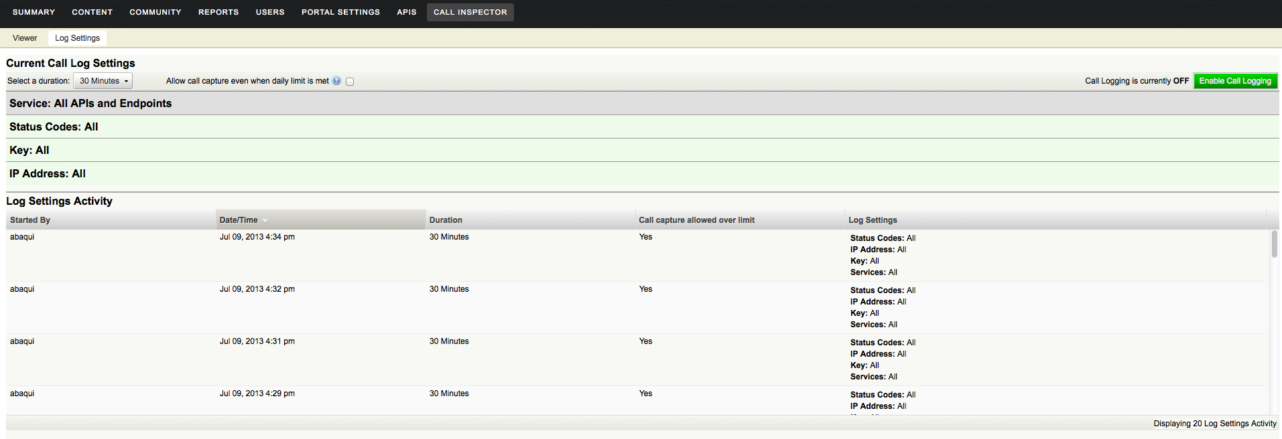Screen dimensions: 1282x439
Task: Expand the Key: All section
Action: 642,150
